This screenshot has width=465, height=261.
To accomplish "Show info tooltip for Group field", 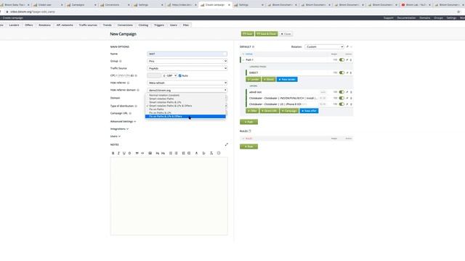I will click(x=121, y=61).
